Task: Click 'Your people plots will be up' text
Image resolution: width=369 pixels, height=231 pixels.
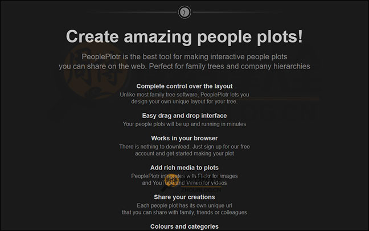Action: pos(184,124)
